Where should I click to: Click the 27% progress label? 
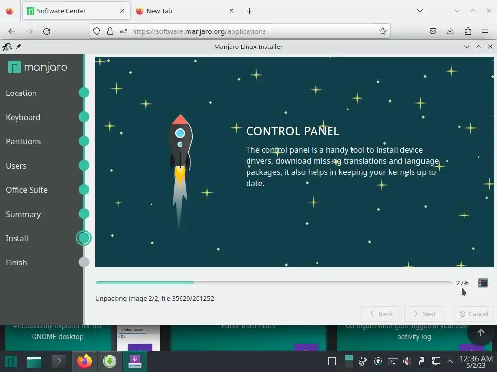462,283
